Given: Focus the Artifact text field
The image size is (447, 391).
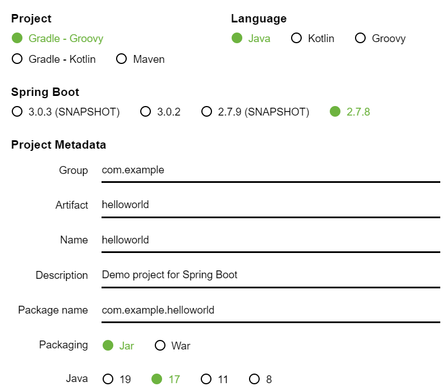Looking at the screenshot, I should [x=270, y=205].
